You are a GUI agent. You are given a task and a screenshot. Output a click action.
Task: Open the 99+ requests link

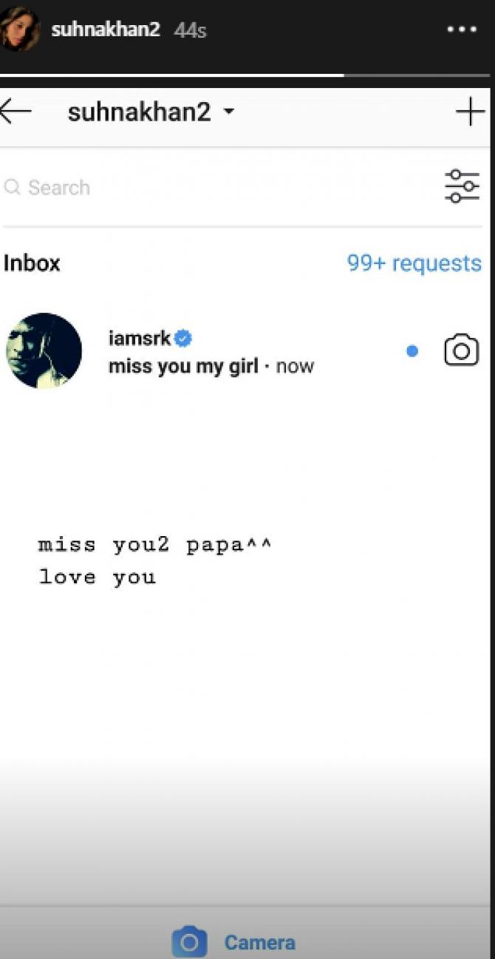(x=414, y=263)
